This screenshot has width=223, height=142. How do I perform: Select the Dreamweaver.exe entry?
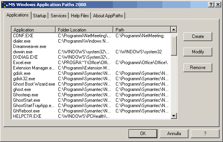(x=30, y=46)
